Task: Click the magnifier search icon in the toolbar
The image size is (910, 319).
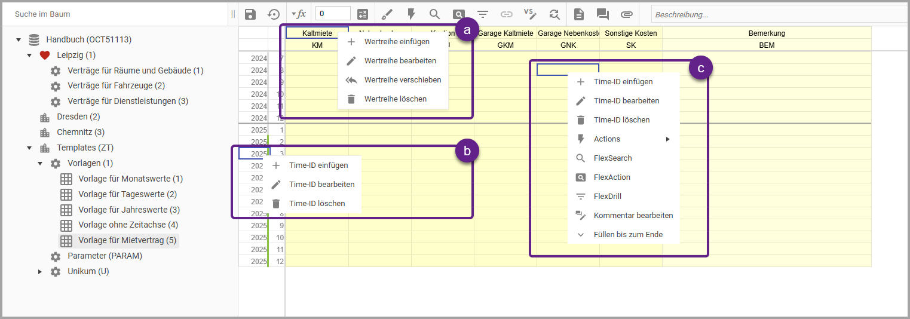Action: (x=434, y=14)
